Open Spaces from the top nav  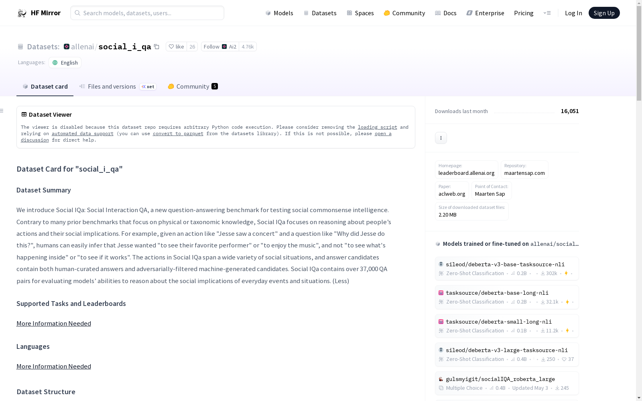pos(360,13)
